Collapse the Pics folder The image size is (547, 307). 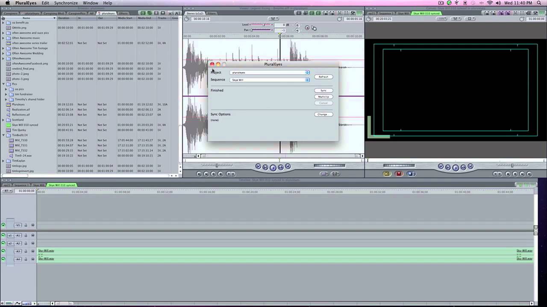(x=3, y=84)
